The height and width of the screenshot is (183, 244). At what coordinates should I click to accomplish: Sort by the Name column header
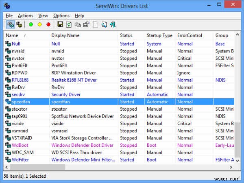pyautogui.click(x=26, y=35)
